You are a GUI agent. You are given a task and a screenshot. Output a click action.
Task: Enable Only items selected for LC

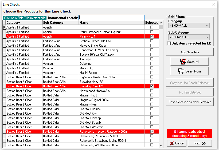click(x=169, y=43)
